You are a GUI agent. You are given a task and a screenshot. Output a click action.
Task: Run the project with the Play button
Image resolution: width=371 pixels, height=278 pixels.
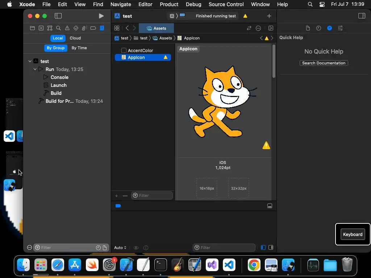(x=101, y=16)
